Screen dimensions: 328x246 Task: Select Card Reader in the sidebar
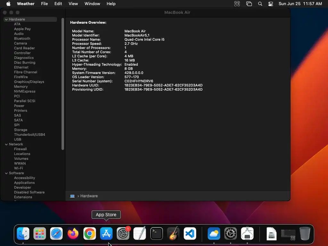24,48
